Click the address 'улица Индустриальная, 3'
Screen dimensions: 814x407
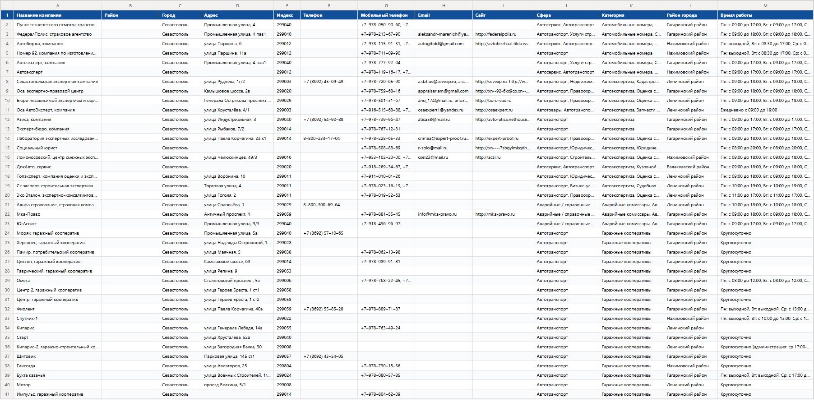(x=237, y=120)
